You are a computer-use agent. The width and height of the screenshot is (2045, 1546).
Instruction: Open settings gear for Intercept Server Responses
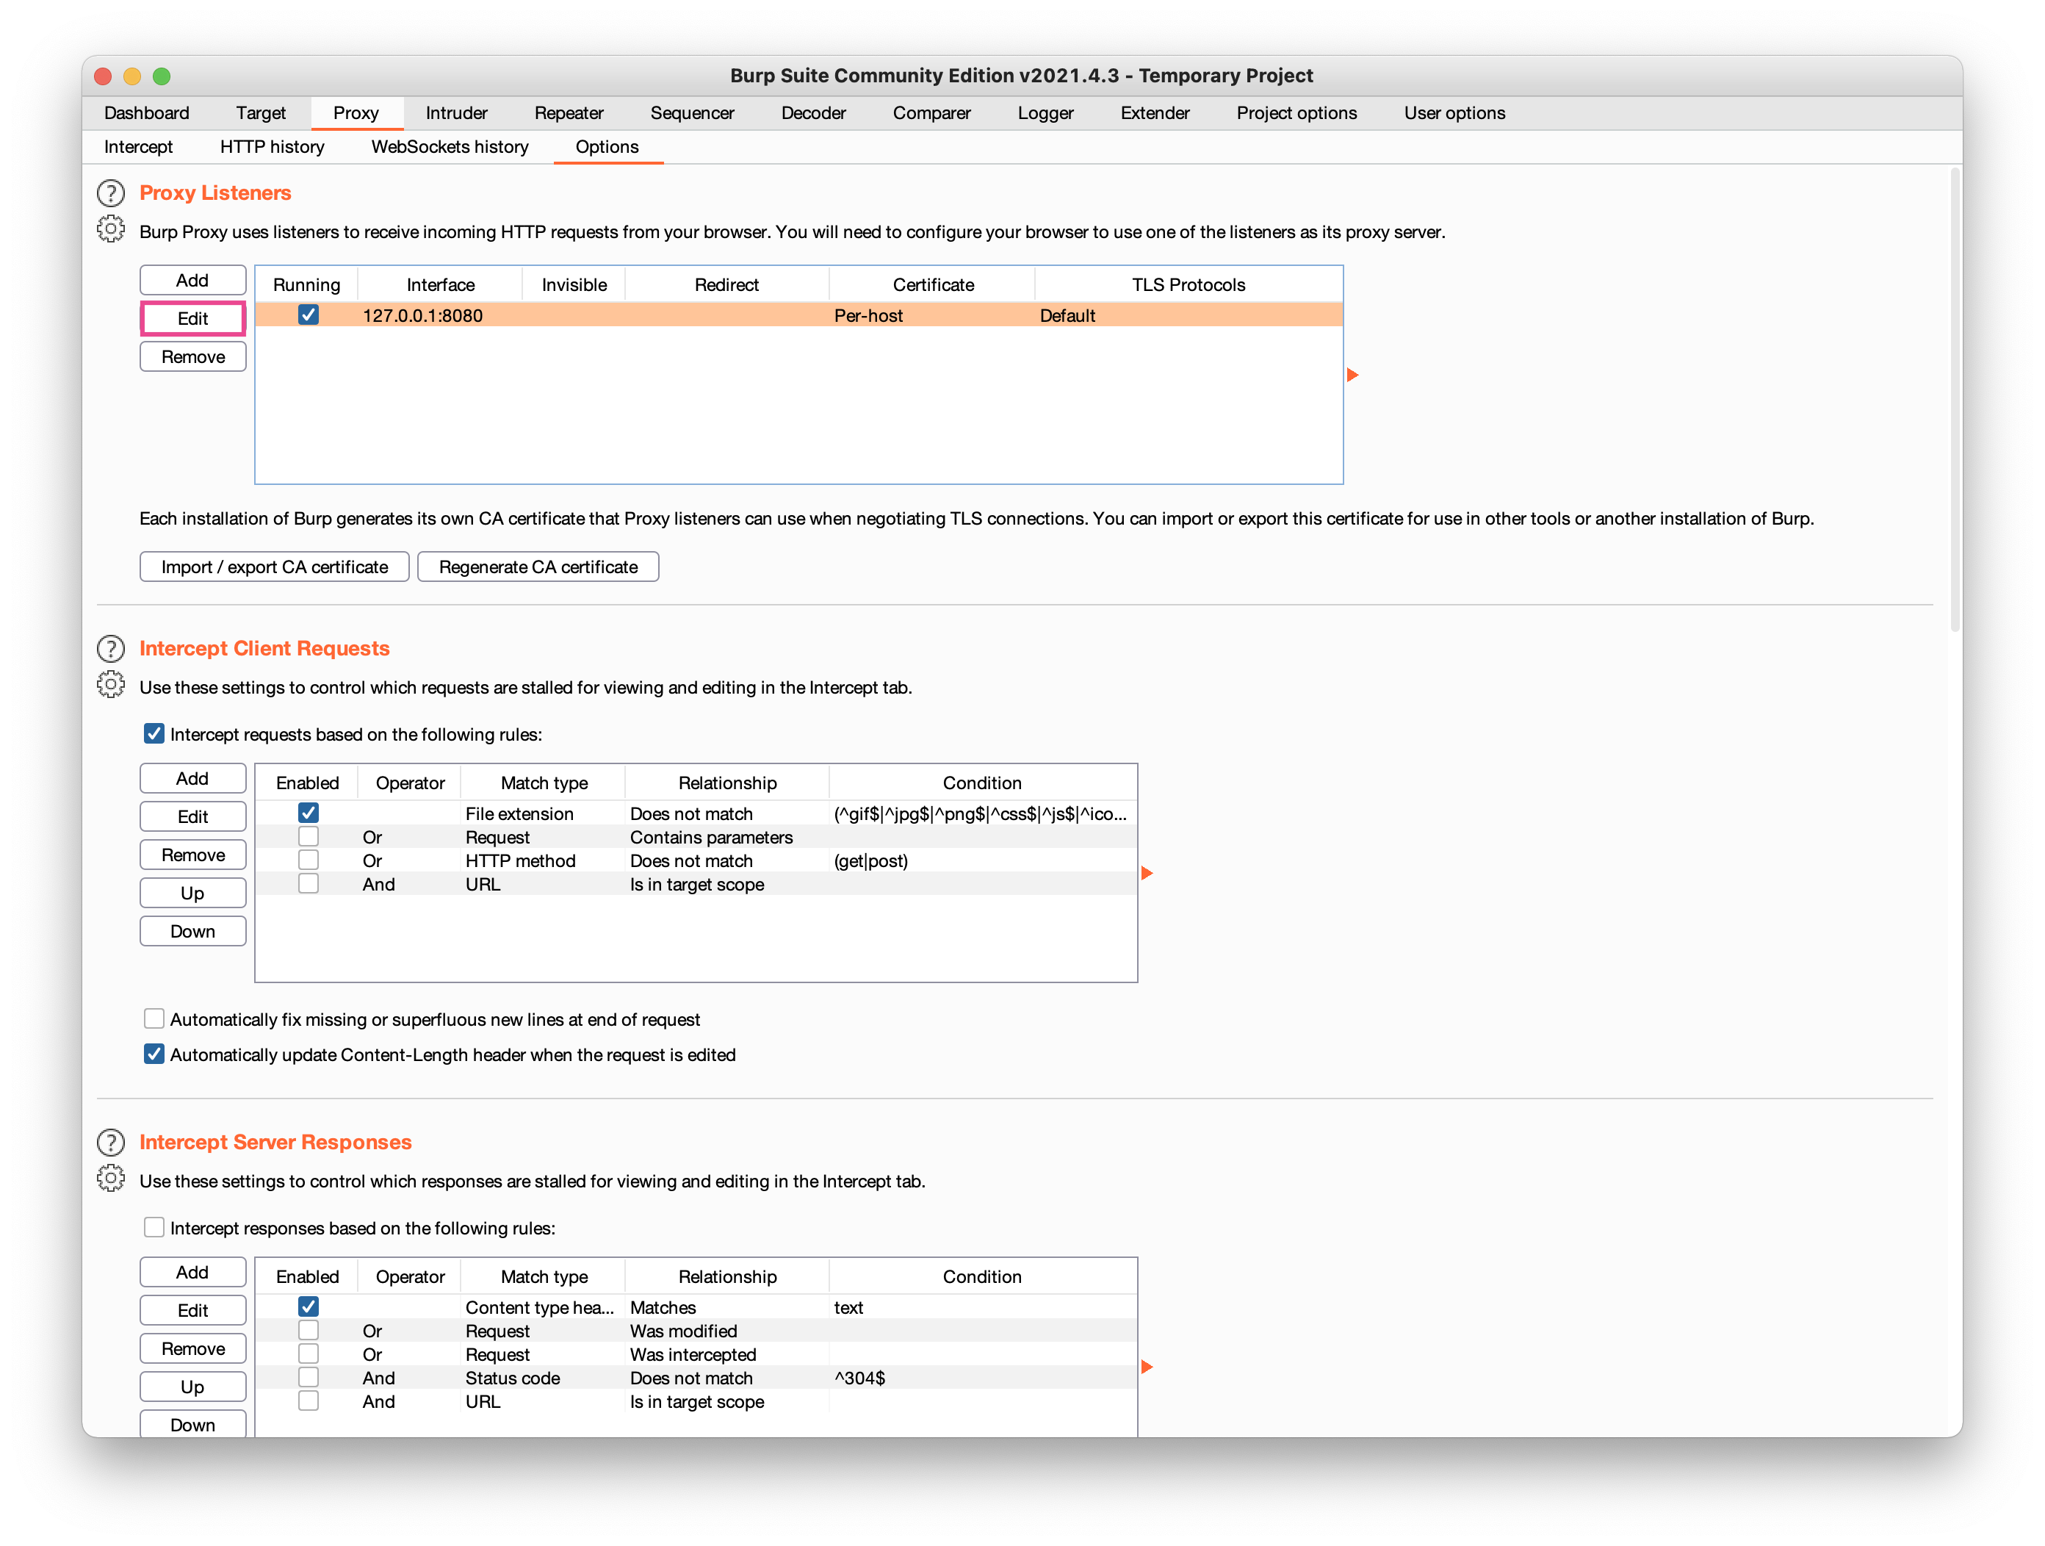(x=111, y=1178)
